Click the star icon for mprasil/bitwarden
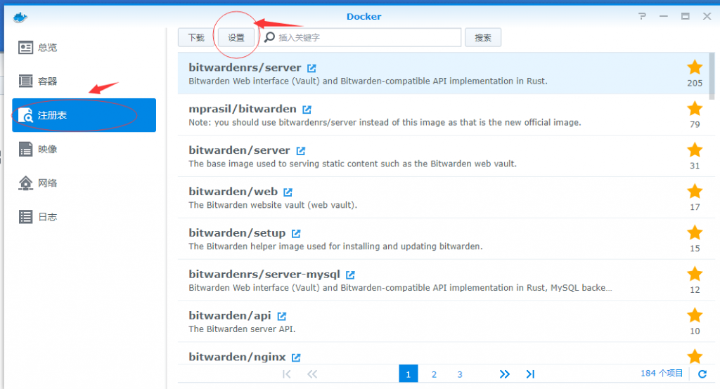720x389 pixels. pos(695,109)
